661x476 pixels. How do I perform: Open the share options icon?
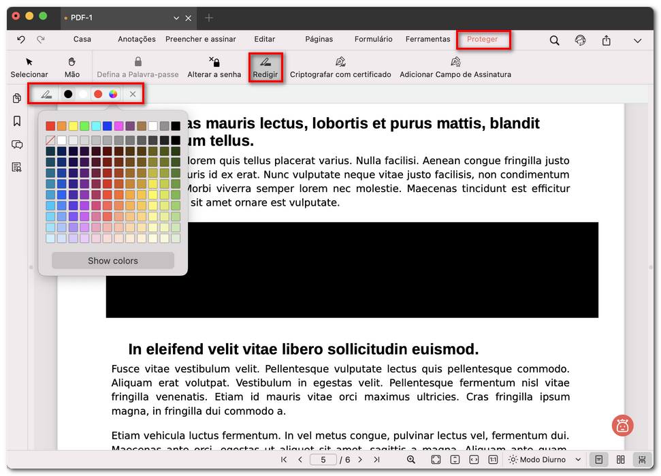pos(605,41)
